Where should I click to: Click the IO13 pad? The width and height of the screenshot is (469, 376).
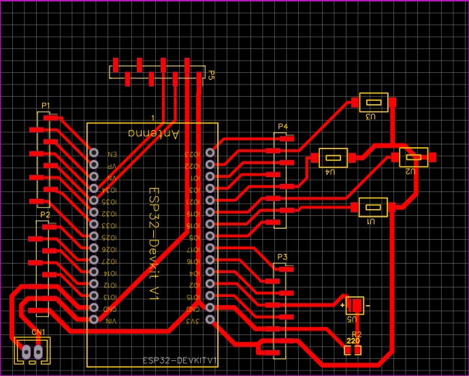click(x=94, y=296)
